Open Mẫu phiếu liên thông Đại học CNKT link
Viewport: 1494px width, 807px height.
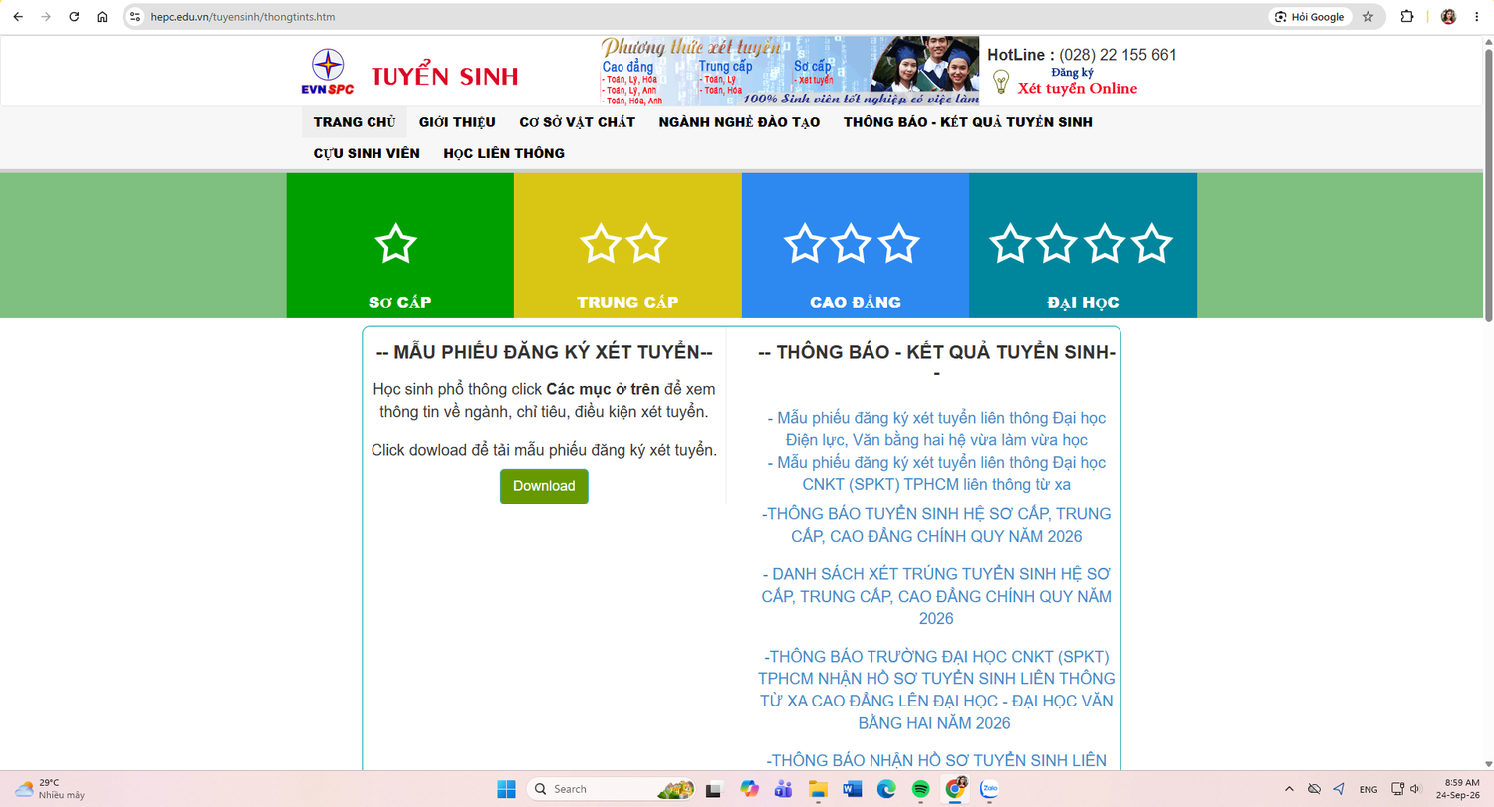pyautogui.click(x=936, y=473)
